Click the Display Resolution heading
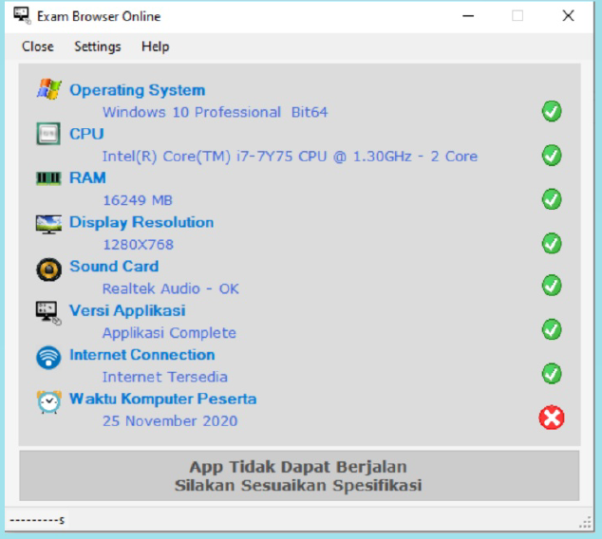602x539 pixels. (141, 222)
